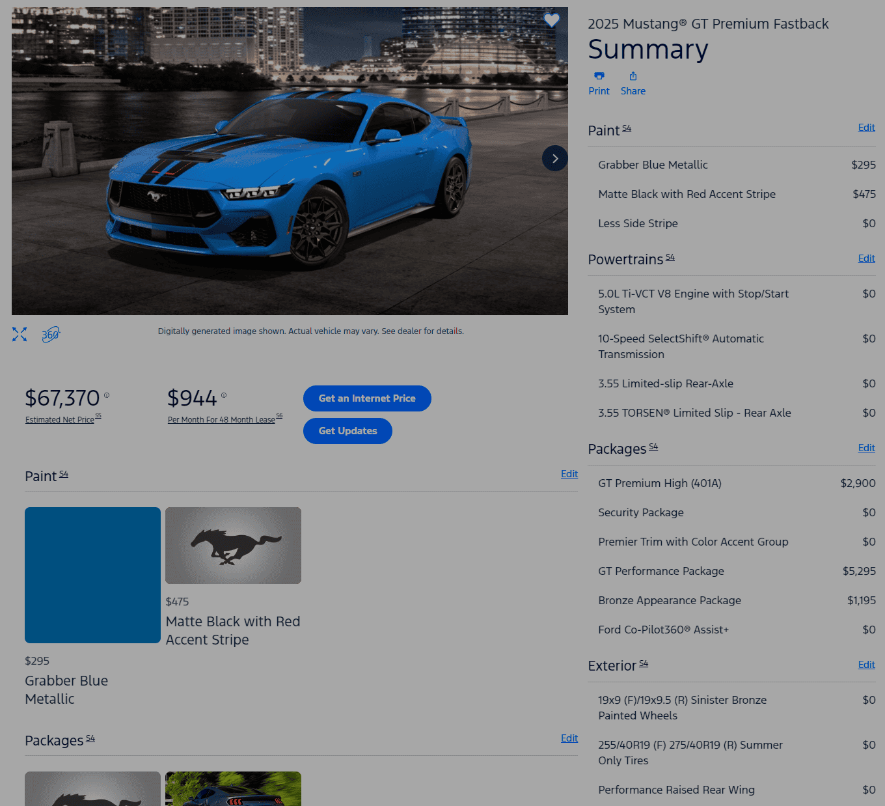
Task: Click the $5,295 package price
Action: pyautogui.click(x=859, y=571)
